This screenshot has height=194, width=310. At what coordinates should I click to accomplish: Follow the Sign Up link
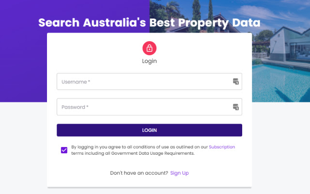(x=179, y=173)
